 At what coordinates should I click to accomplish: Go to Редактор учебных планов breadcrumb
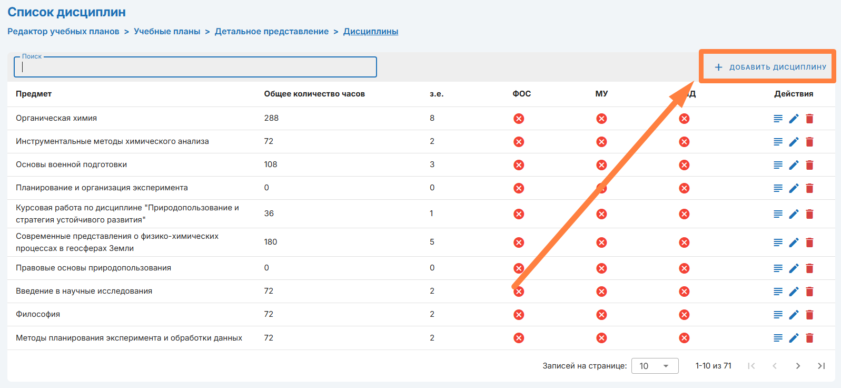click(x=63, y=32)
